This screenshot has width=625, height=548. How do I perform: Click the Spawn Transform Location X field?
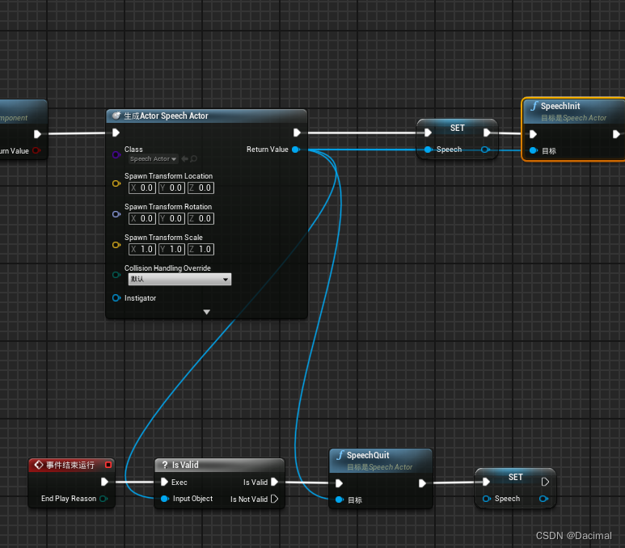tap(142, 188)
